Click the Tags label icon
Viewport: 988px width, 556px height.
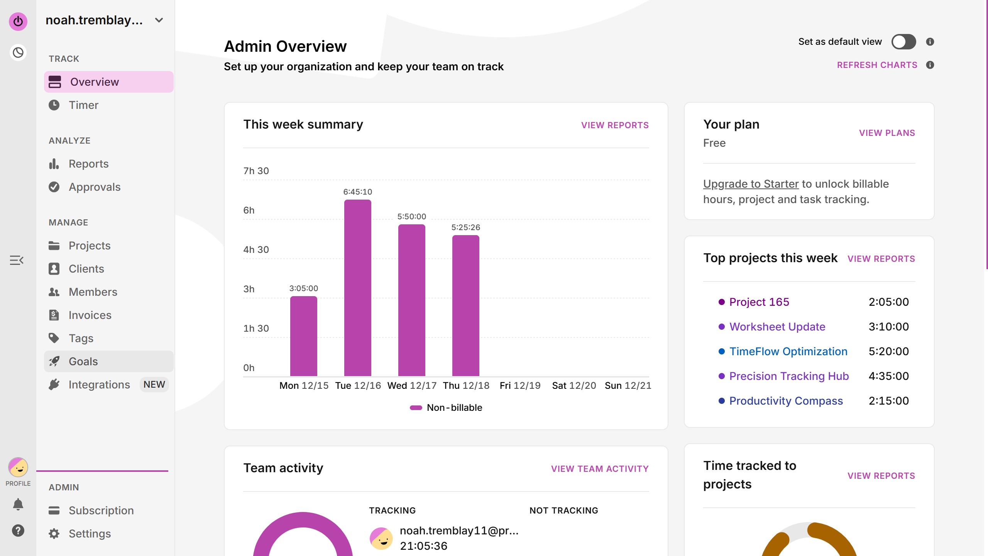point(54,338)
